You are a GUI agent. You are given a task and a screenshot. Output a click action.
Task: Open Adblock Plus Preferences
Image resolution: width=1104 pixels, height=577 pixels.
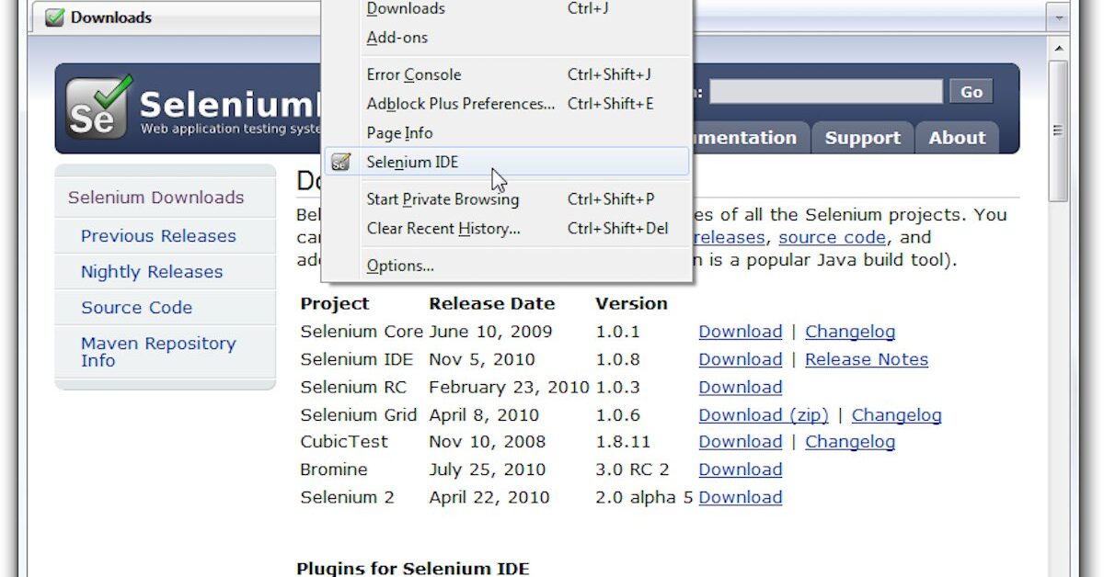click(x=459, y=104)
